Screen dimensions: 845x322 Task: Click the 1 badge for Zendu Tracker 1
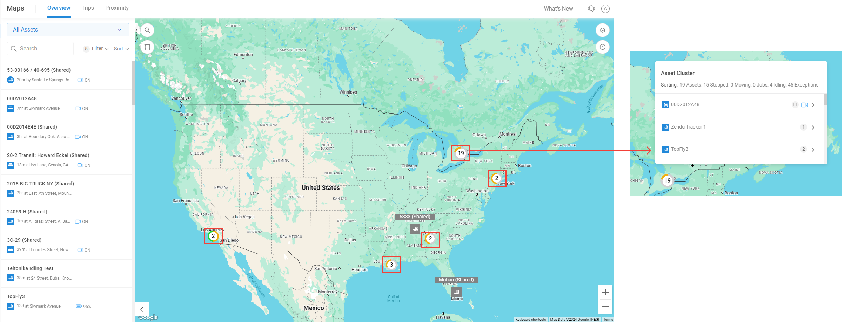click(x=803, y=127)
